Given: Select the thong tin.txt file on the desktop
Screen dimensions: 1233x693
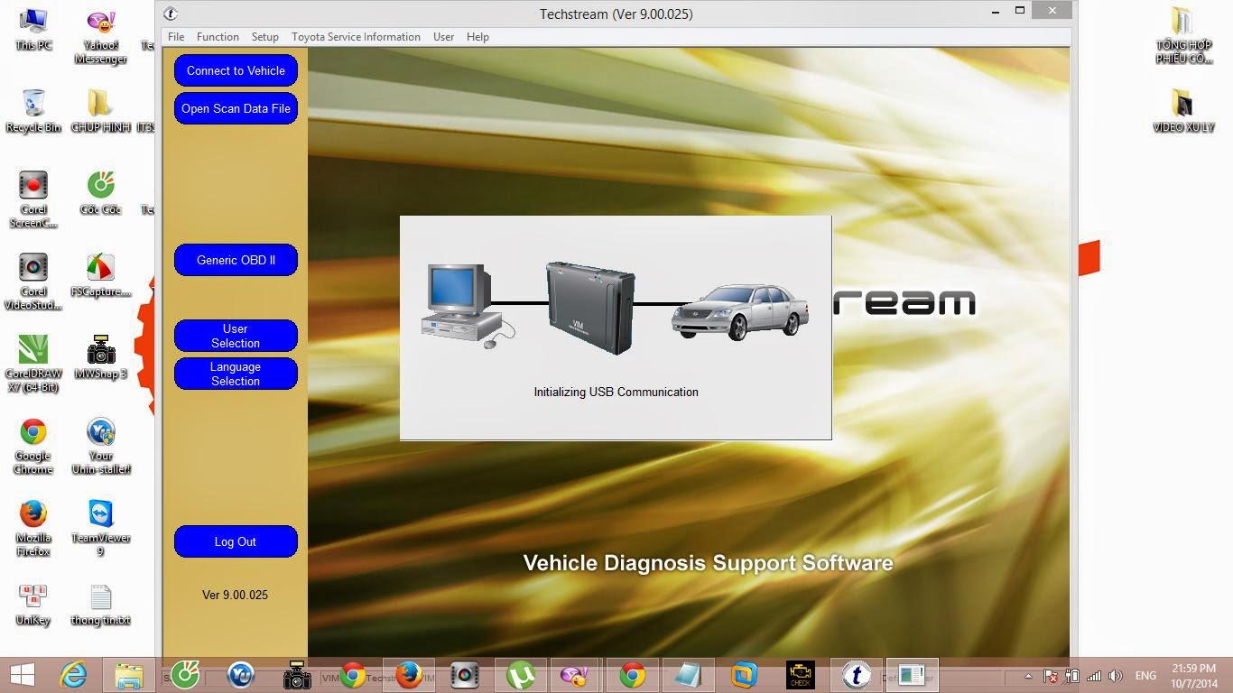Looking at the screenshot, I should tap(100, 604).
